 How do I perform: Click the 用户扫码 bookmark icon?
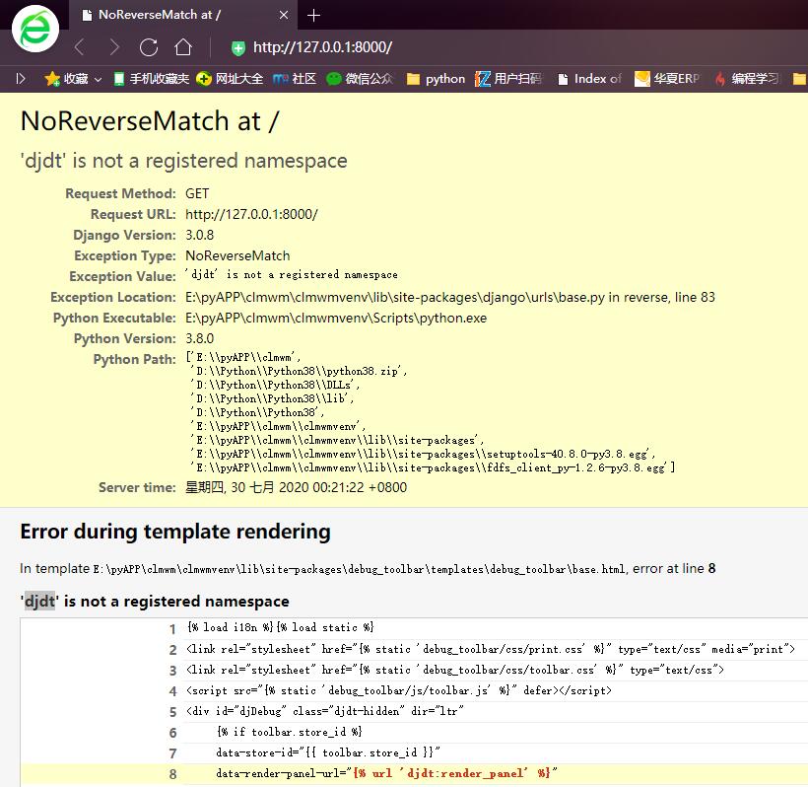pos(482,78)
